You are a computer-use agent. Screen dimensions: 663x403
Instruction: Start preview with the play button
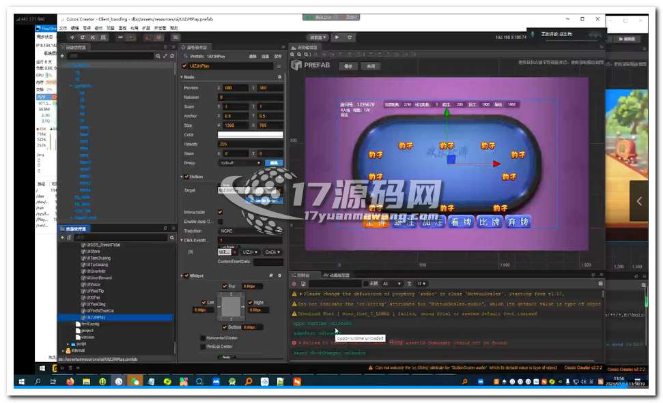337,38
